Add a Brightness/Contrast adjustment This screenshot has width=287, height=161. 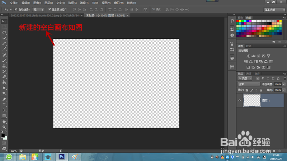(248, 56)
